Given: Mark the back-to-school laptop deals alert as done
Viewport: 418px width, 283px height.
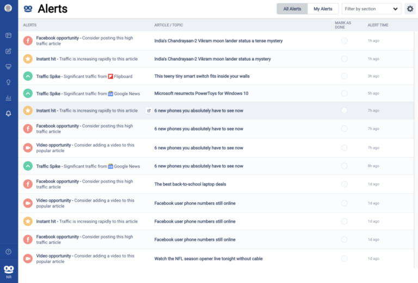Looking at the screenshot, I should point(344,184).
